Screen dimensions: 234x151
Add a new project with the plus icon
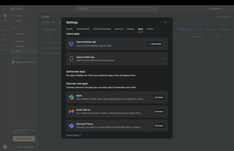point(34,57)
